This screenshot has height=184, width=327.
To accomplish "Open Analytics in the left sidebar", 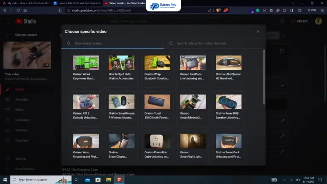I will (21, 100).
